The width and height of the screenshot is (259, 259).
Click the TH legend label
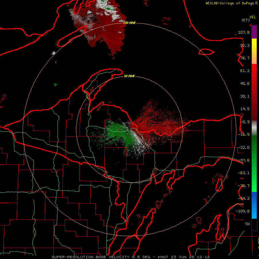247,224
